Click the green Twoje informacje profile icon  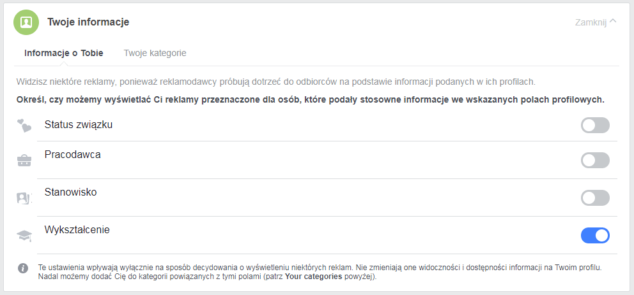click(x=26, y=22)
